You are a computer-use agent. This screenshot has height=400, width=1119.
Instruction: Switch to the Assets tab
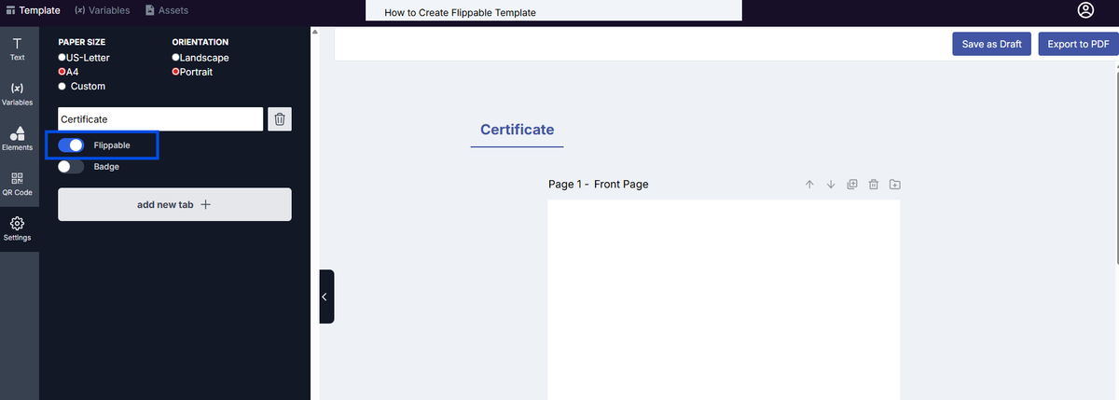click(167, 10)
